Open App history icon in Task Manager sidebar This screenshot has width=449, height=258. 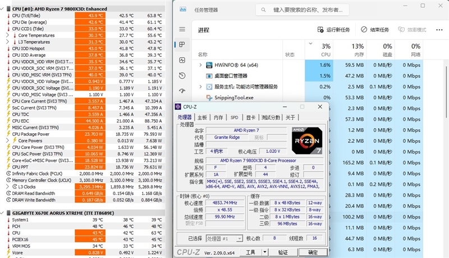tap(182, 76)
